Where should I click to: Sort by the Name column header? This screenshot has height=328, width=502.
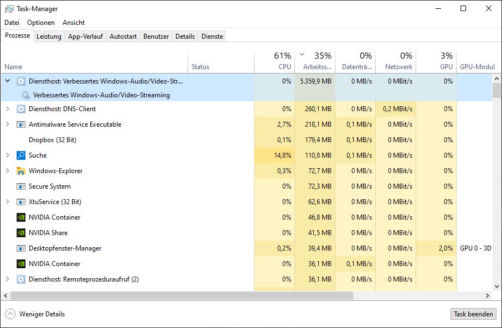(x=95, y=62)
